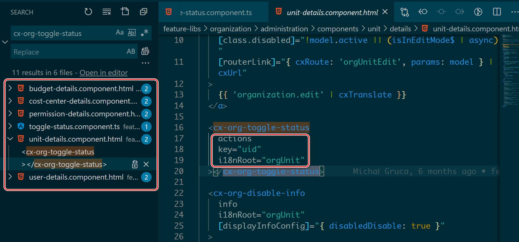Click details breadcrumb segment

pyautogui.click(x=400, y=29)
